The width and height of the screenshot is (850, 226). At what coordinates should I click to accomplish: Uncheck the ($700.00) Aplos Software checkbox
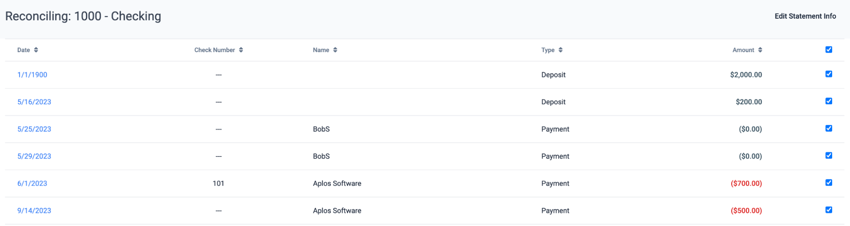(x=829, y=183)
